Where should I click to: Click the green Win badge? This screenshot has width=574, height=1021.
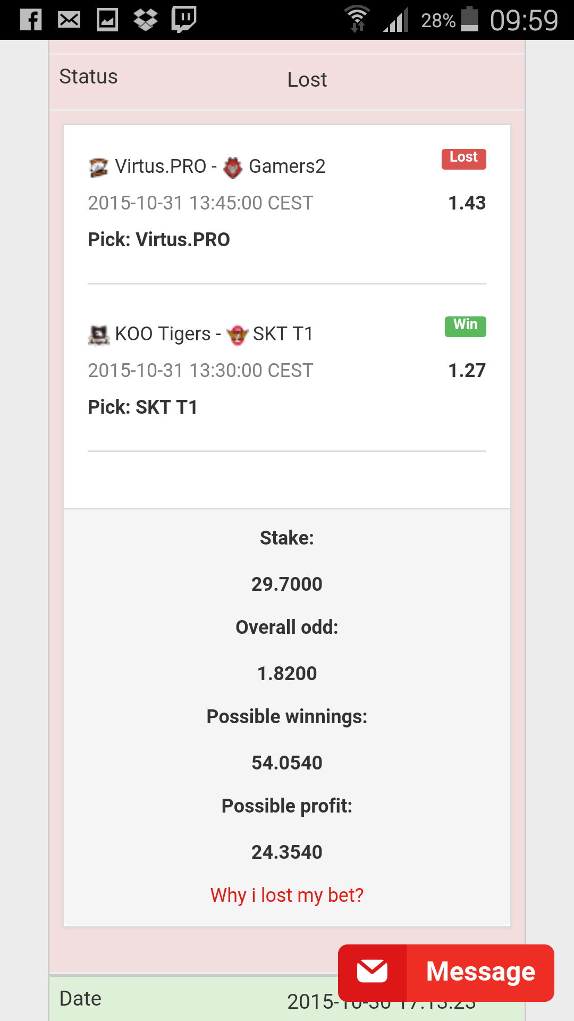(x=466, y=327)
